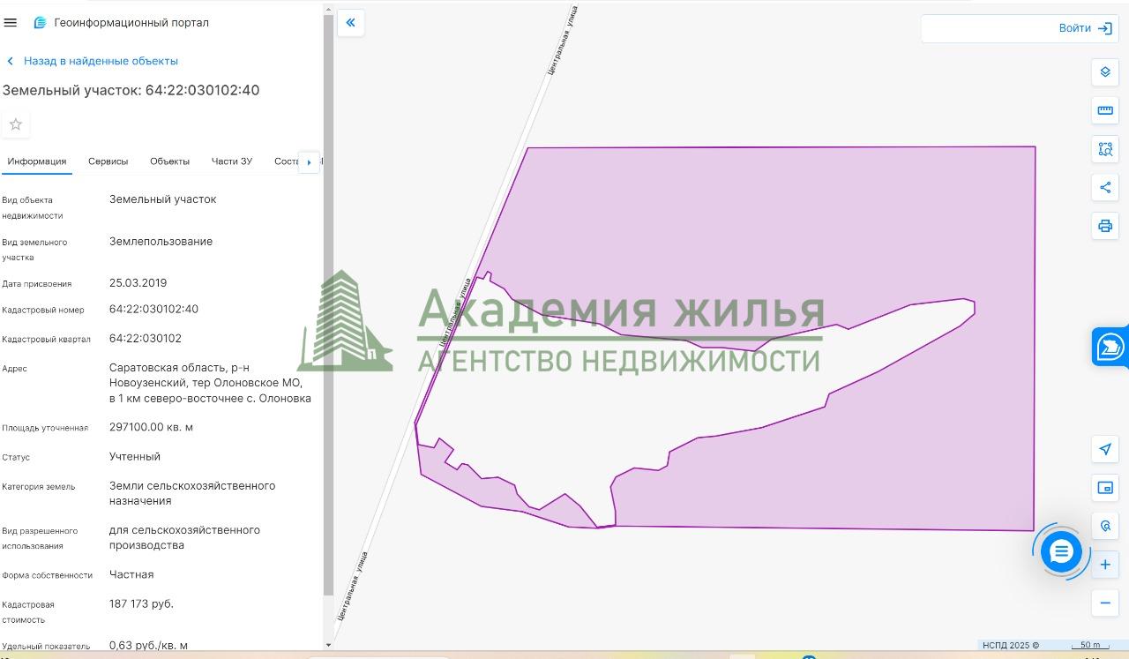This screenshot has width=1129, height=659.
Task: Click Назад в найденные объекты link
Action: 101,61
